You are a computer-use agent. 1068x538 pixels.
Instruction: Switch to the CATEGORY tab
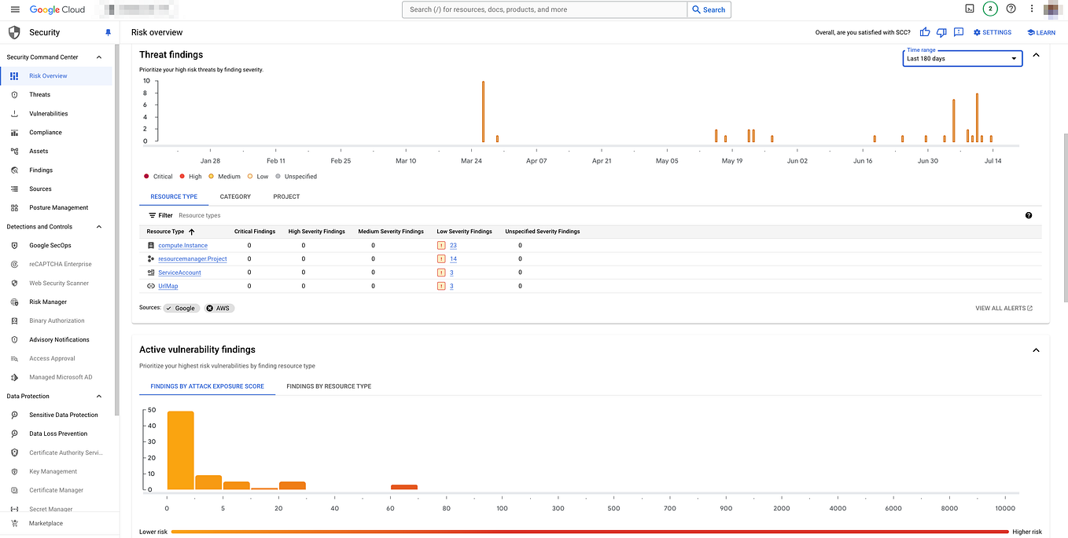(235, 196)
